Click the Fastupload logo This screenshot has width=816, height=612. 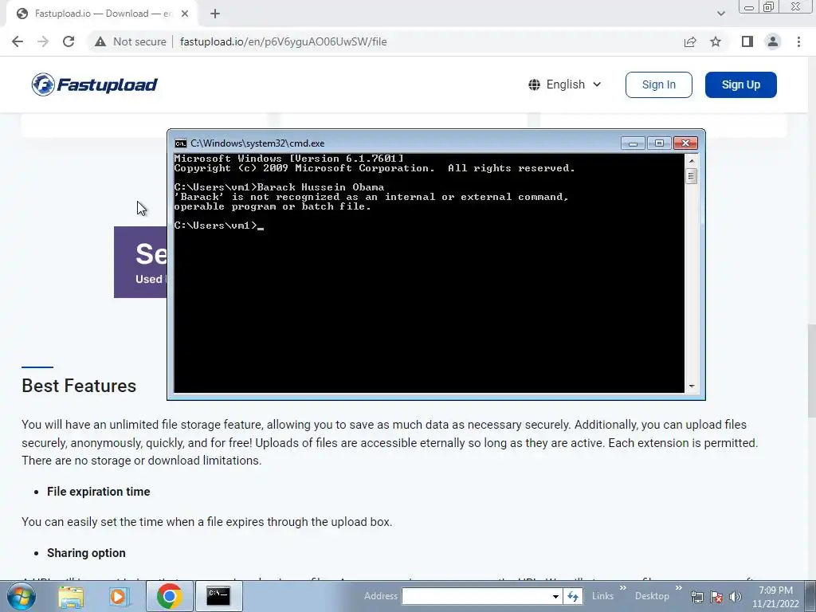click(94, 84)
